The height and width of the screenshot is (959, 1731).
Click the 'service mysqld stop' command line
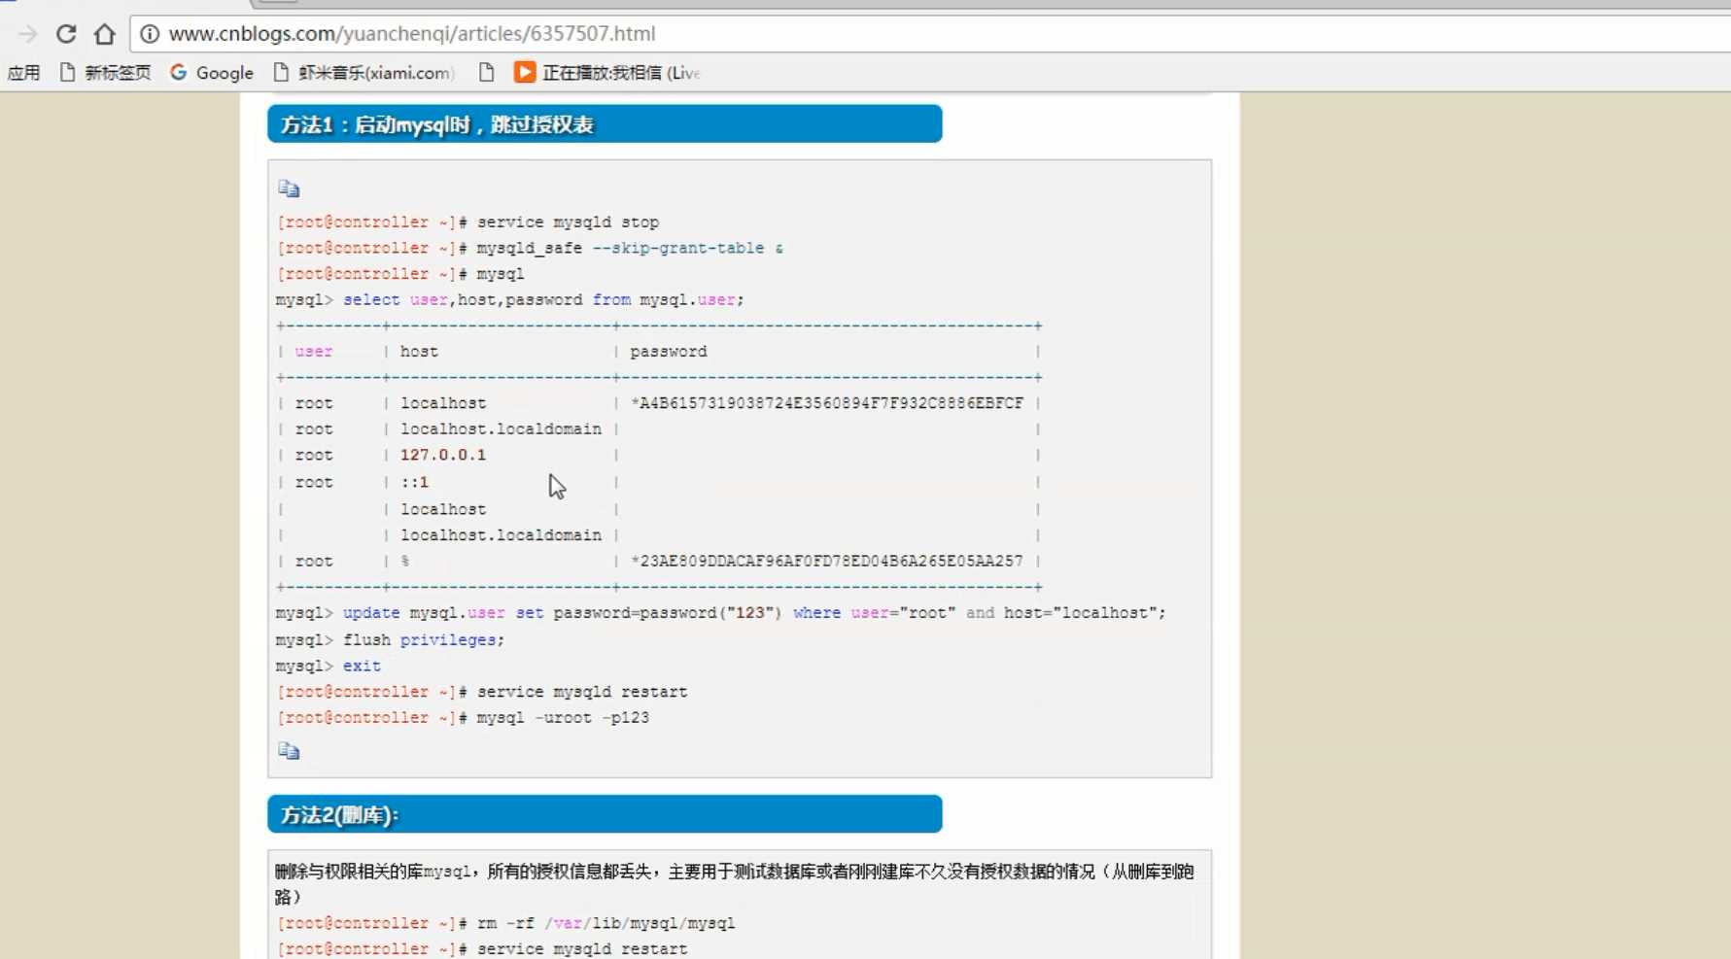(x=468, y=223)
